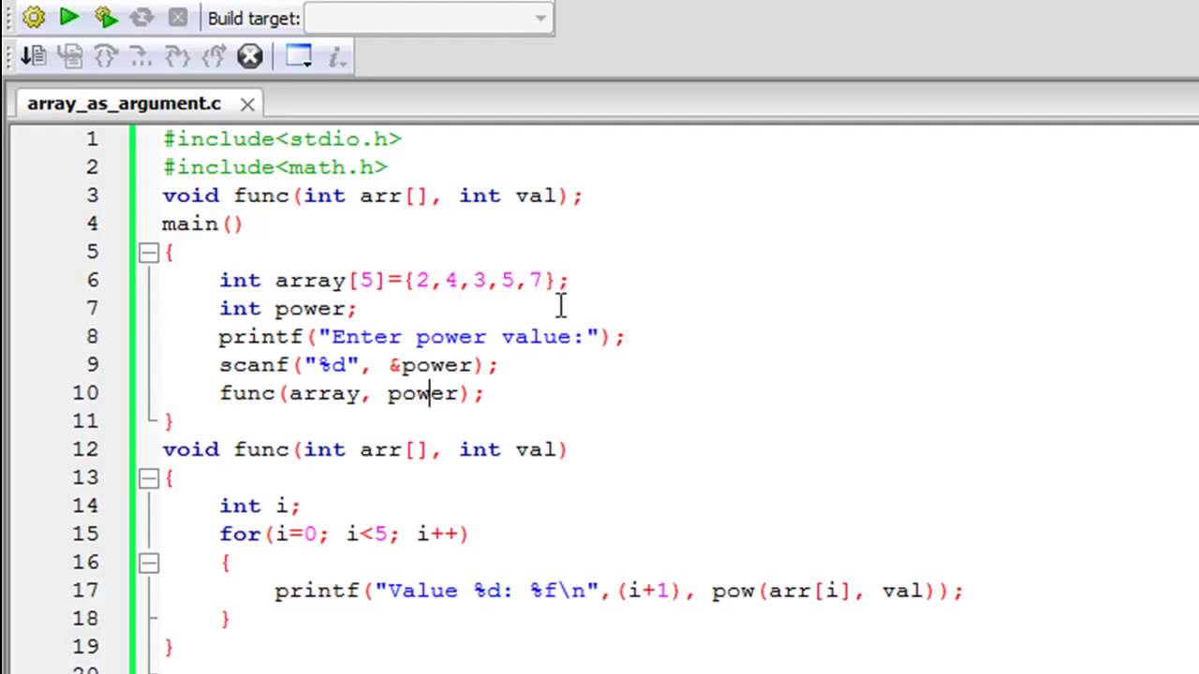
Task: Click the closing brace on line 18
Action: 225,619
